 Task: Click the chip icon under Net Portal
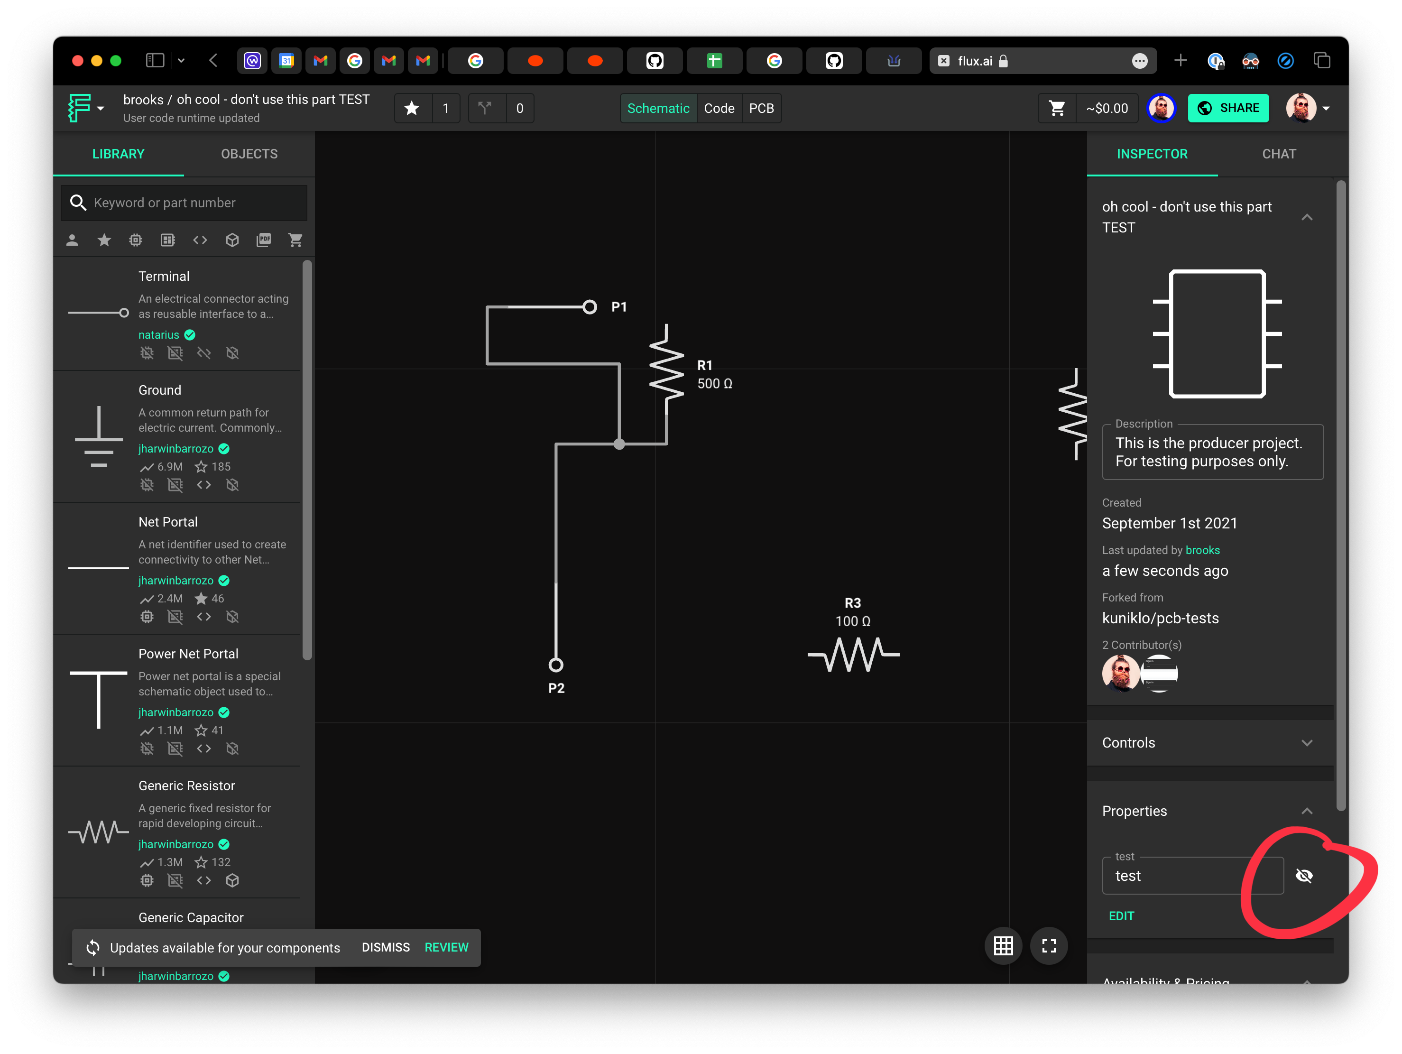[x=147, y=617]
